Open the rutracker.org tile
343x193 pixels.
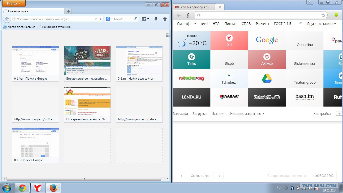point(192,78)
